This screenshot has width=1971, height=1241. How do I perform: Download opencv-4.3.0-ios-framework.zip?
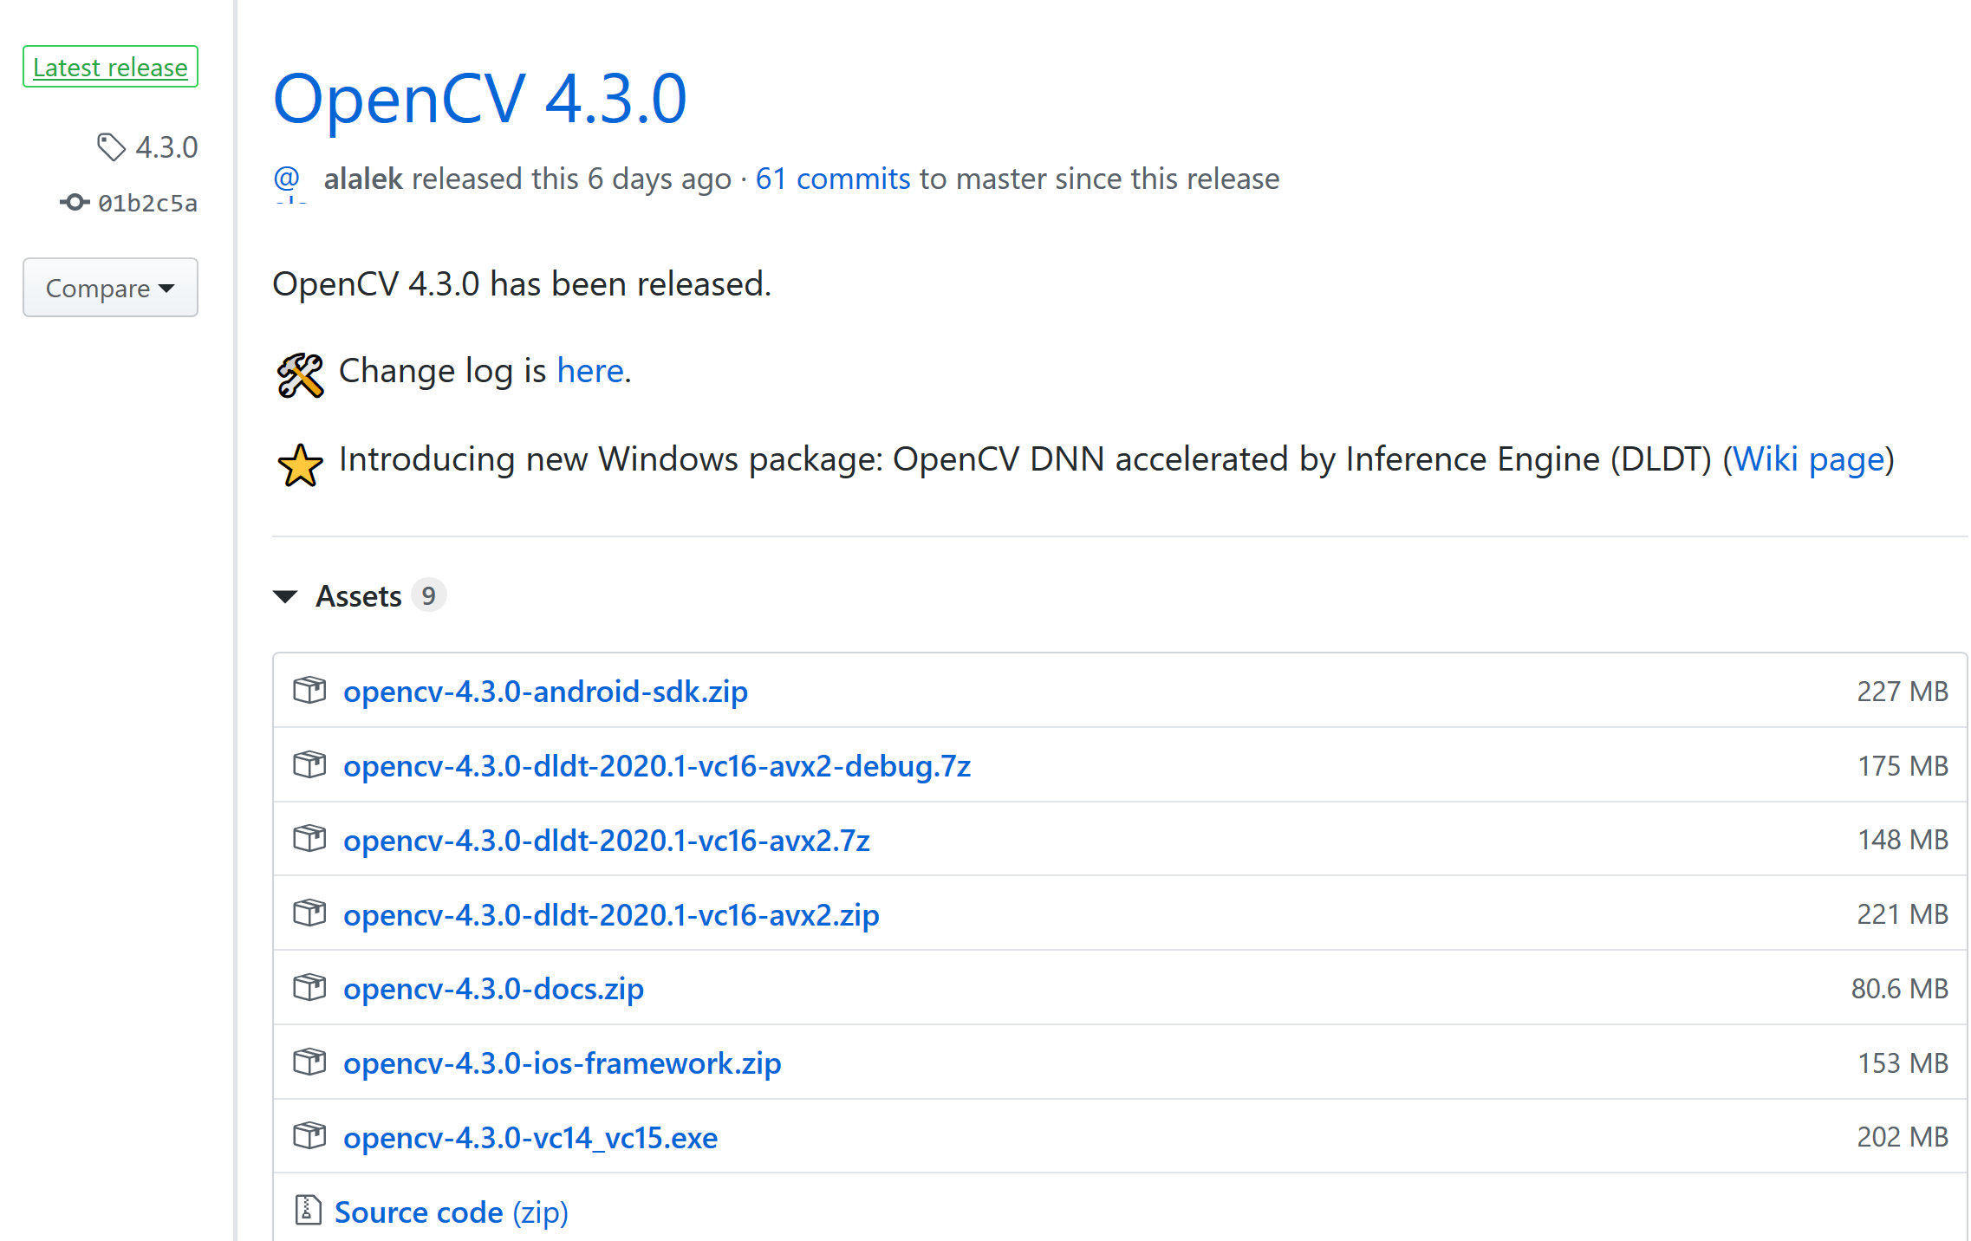pos(563,1063)
